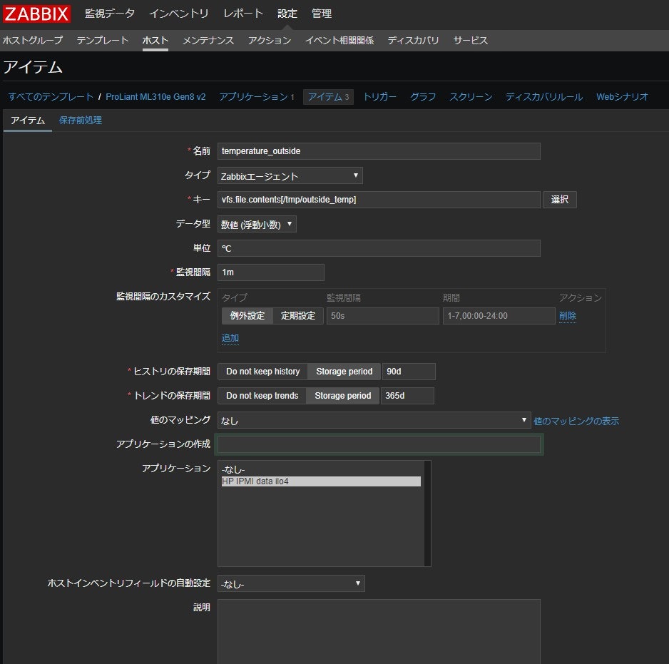669x664 pixels.
Task: Edit history period field 90d
Action: click(409, 372)
